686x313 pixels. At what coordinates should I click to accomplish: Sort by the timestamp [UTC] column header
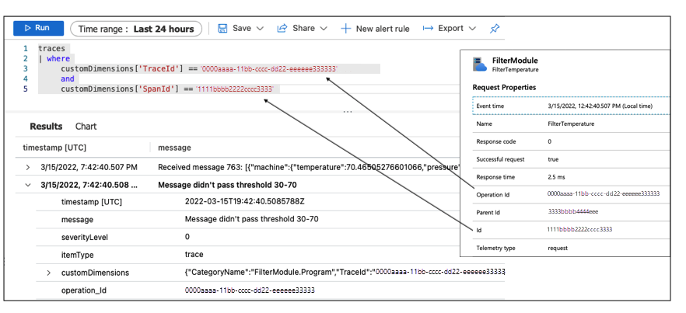coord(54,148)
